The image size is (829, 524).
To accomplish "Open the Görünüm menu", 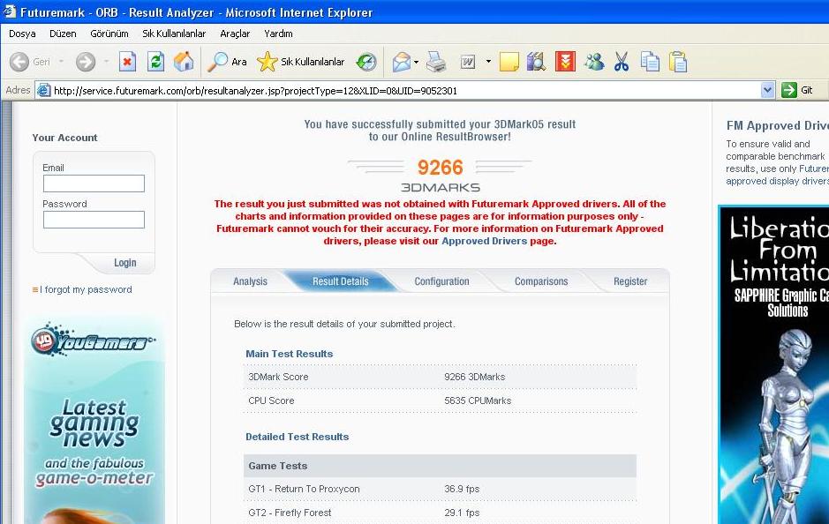I will (x=109, y=34).
